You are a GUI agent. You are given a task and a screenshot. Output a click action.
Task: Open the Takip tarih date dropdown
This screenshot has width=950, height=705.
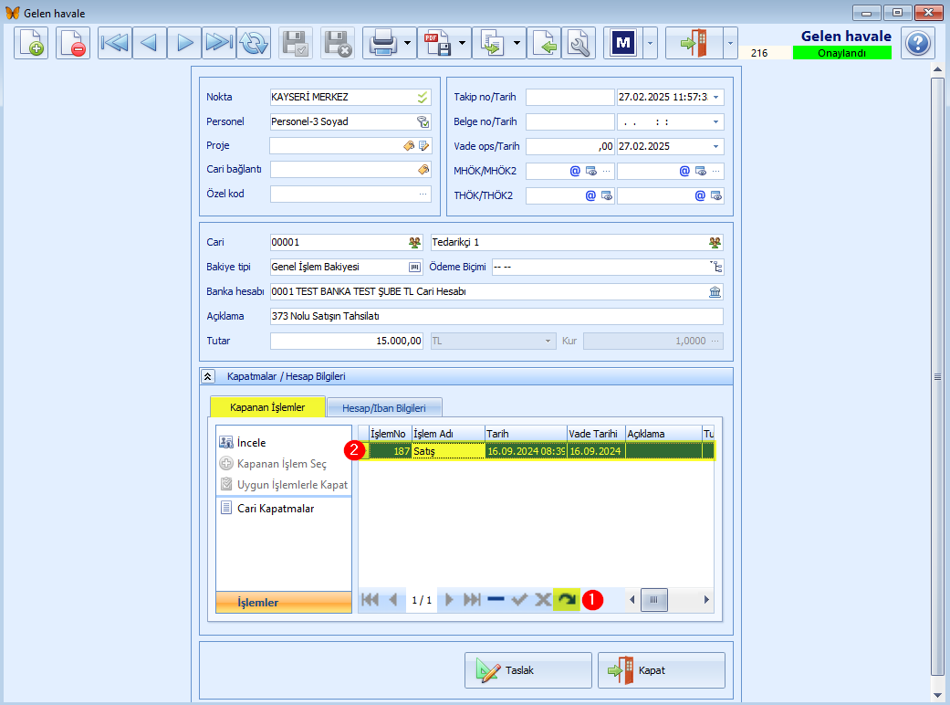pos(715,97)
